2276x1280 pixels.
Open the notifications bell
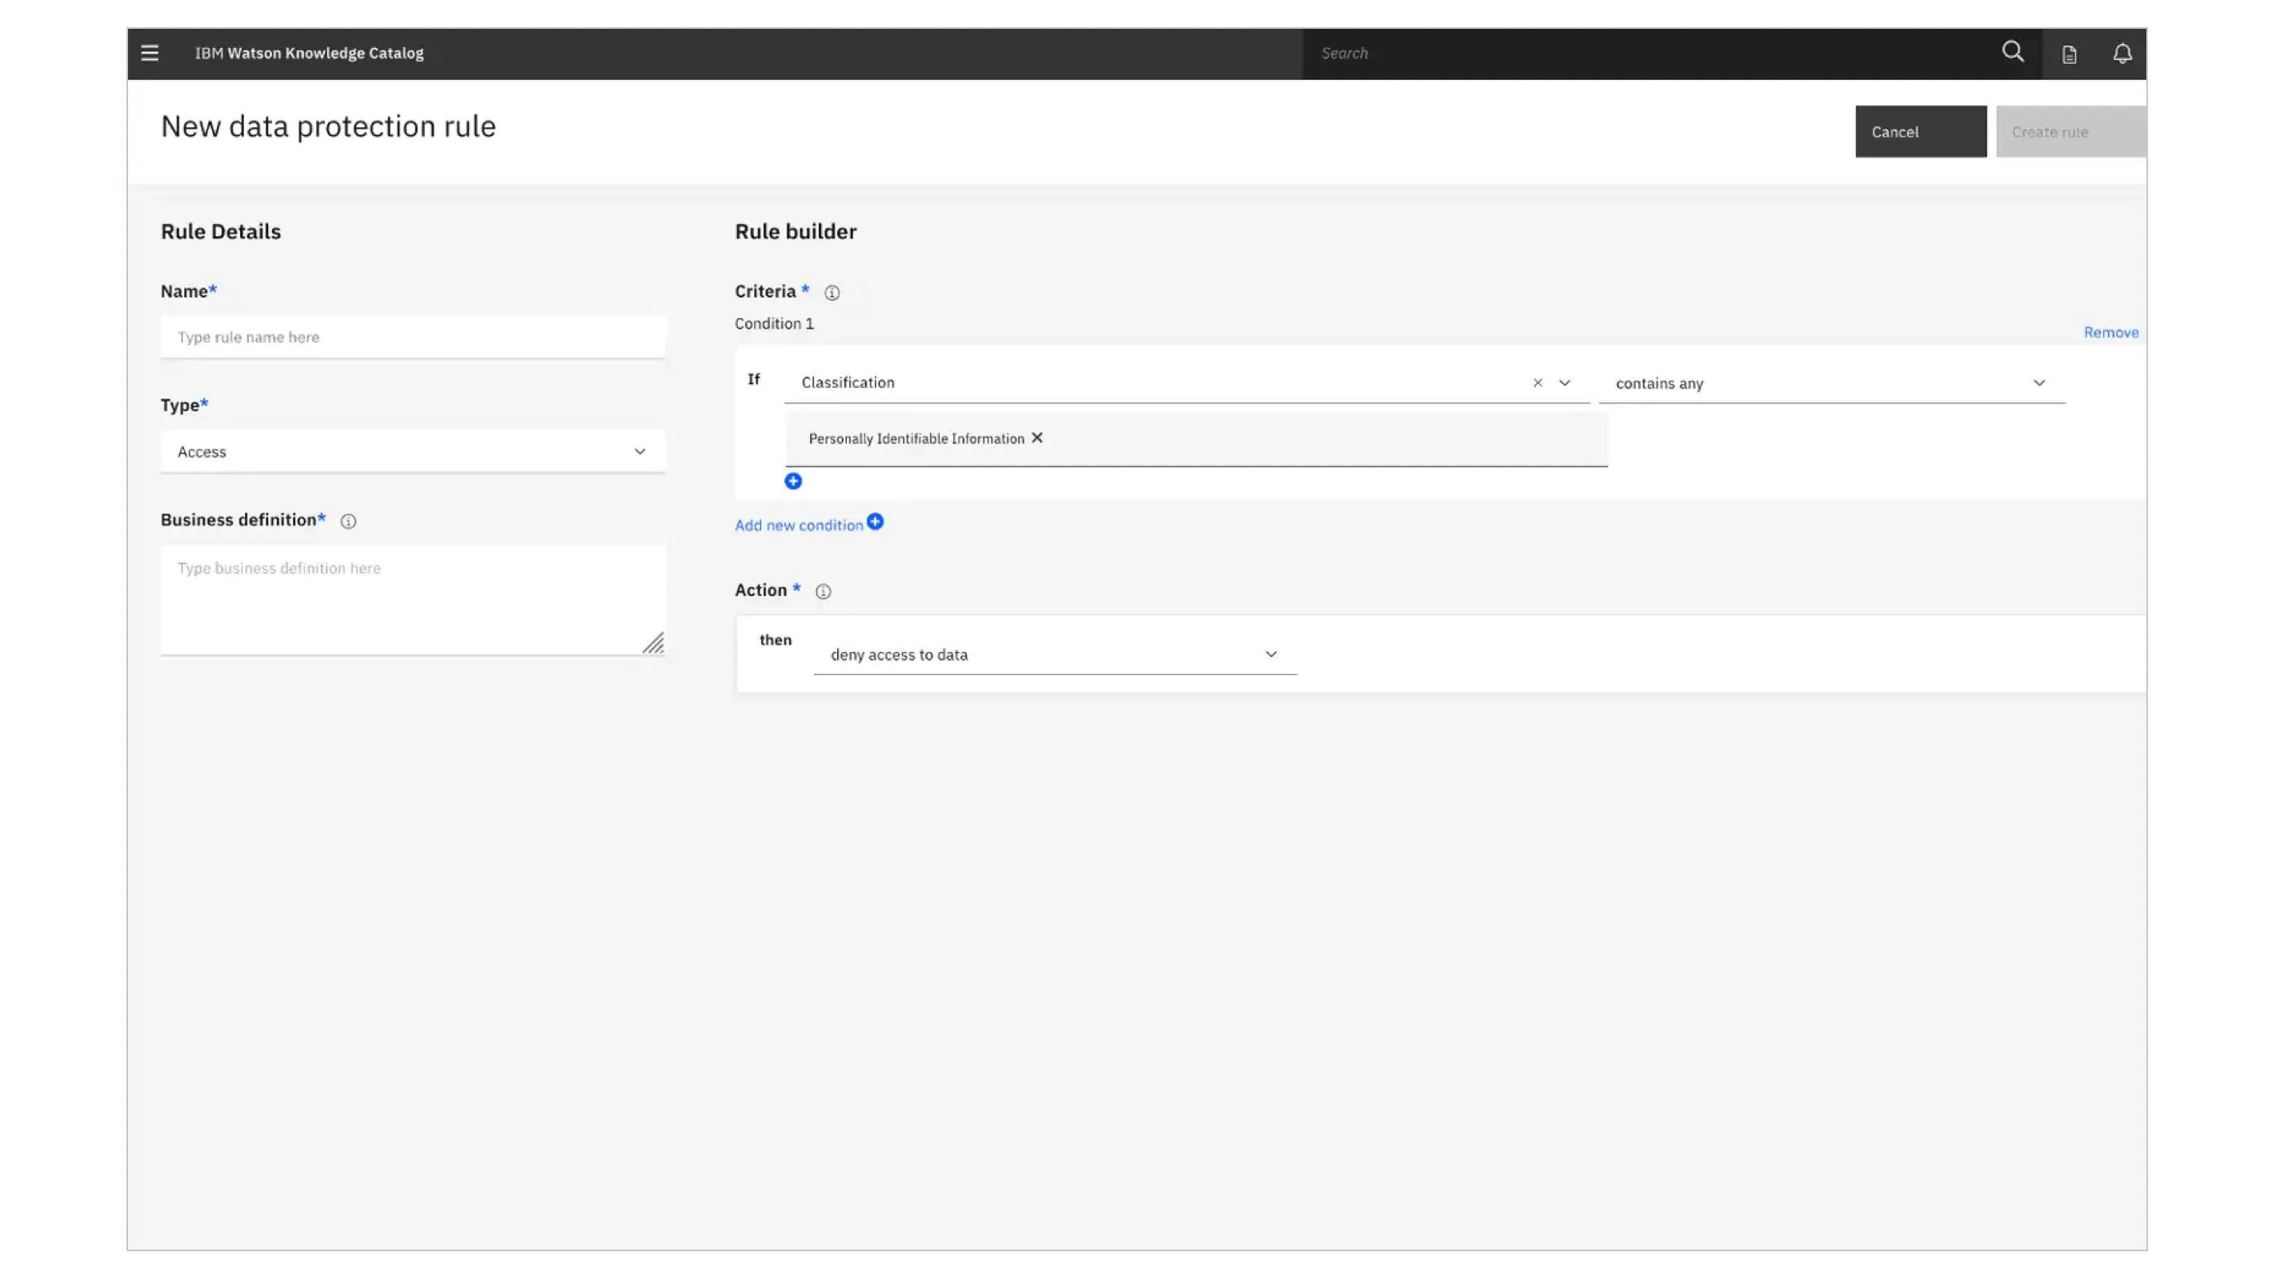pyautogui.click(x=2123, y=53)
